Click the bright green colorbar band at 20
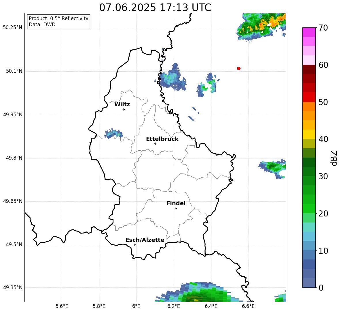Image resolution: width=341 pixels, height=312 pixels. [x=309, y=208]
